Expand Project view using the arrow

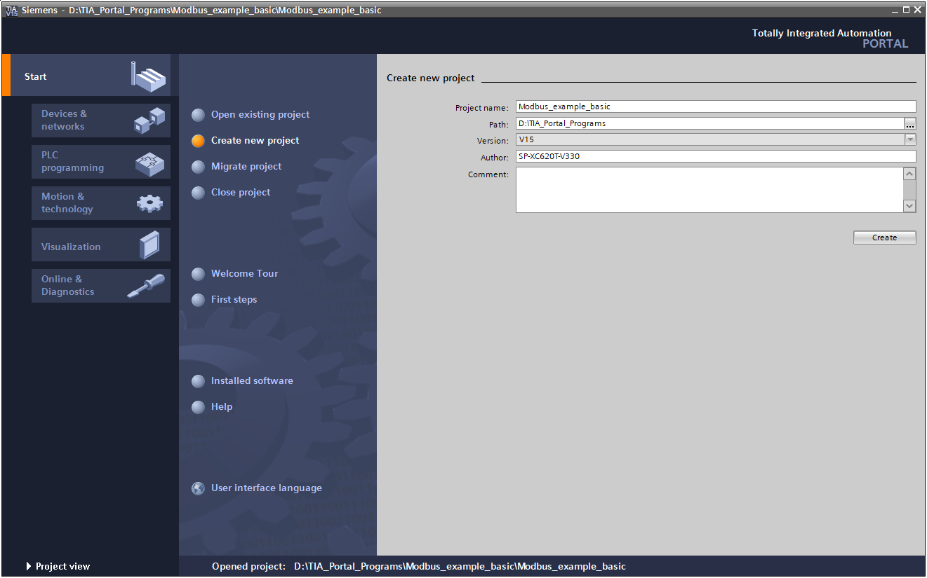29,566
